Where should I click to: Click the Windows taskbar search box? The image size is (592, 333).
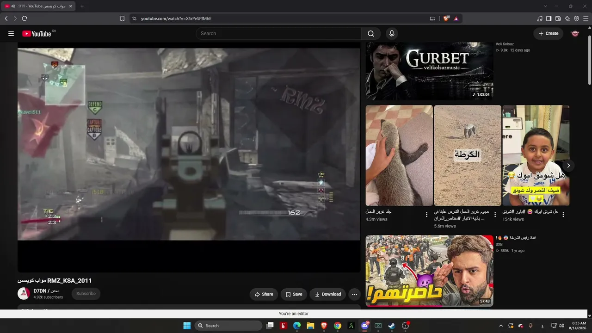pos(228,326)
